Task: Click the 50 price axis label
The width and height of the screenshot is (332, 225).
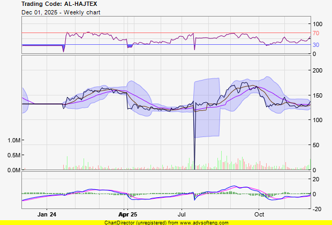Action: pyautogui.click(x=316, y=145)
